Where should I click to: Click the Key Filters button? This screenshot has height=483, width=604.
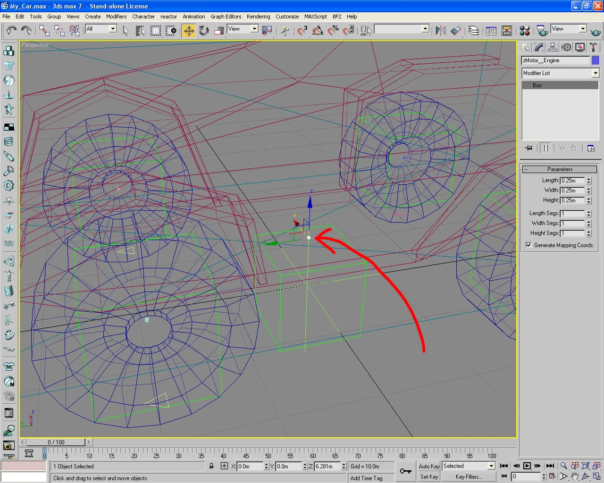click(469, 477)
